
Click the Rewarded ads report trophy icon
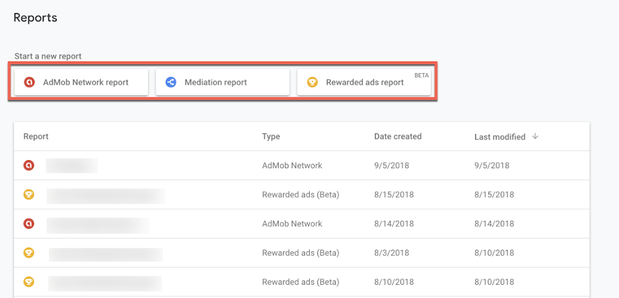tap(313, 82)
